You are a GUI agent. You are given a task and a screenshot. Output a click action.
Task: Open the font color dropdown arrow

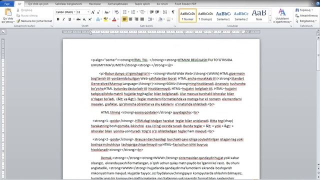[118, 19]
